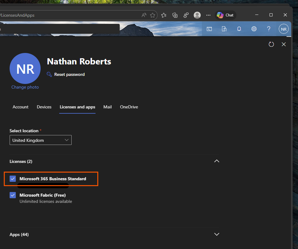Collapse the Licenses (2) section

point(217,161)
